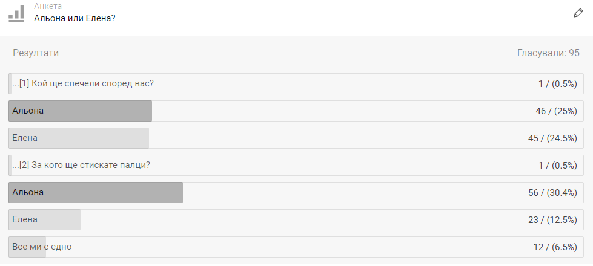This screenshot has width=593, height=266.
Task: Open the poll title "Альона или Елена?"
Action: point(75,18)
